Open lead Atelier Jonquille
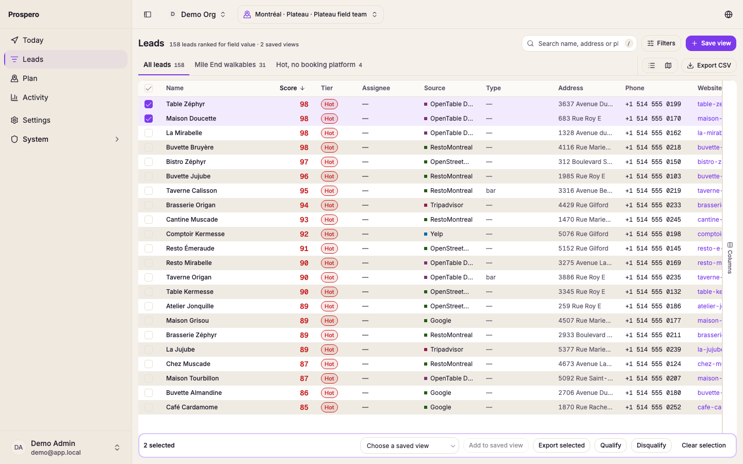This screenshot has width=743, height=464. [190, 306]
